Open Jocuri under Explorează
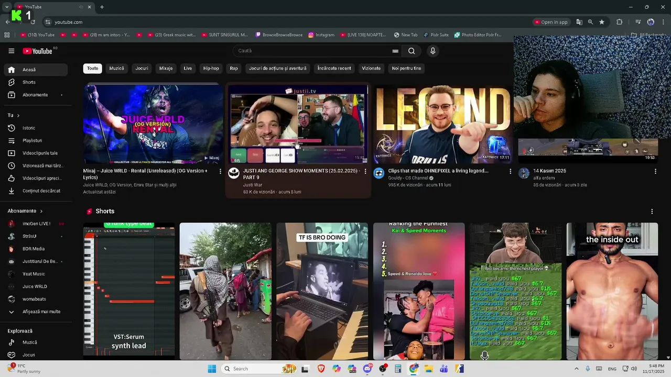Screen dimensions: 671x377 point(36,354)
